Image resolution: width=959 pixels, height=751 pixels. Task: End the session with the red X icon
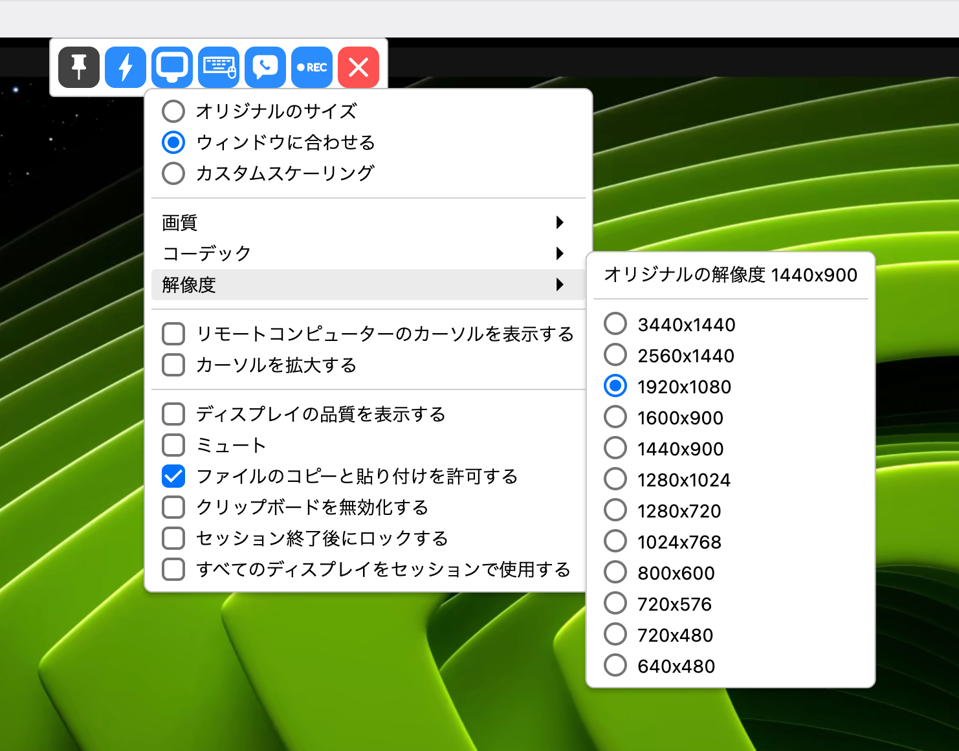point(358,67)
